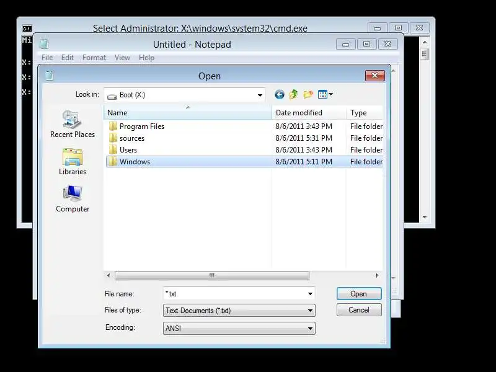Maximize the Notepad window
This screenshot has height=372, width=496.
click(366, 44)
